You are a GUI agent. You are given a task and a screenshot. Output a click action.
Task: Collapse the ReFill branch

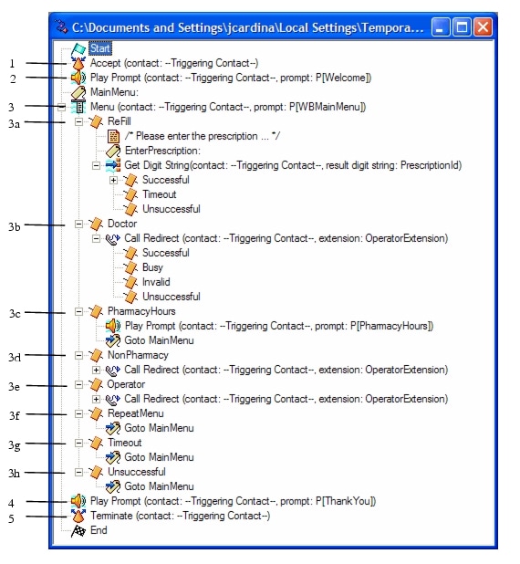(x=78, y=122)
